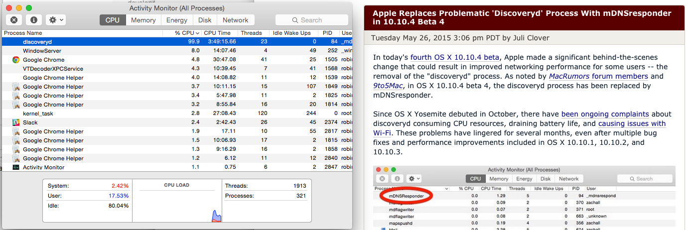This screenshot has height=230, width=688.
Task: Switch to the Disk tab
Action: [205, 20]
